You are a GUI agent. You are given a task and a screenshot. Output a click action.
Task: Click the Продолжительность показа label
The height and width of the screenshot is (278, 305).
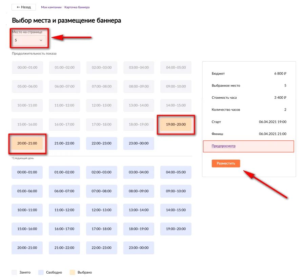(34, 54)
